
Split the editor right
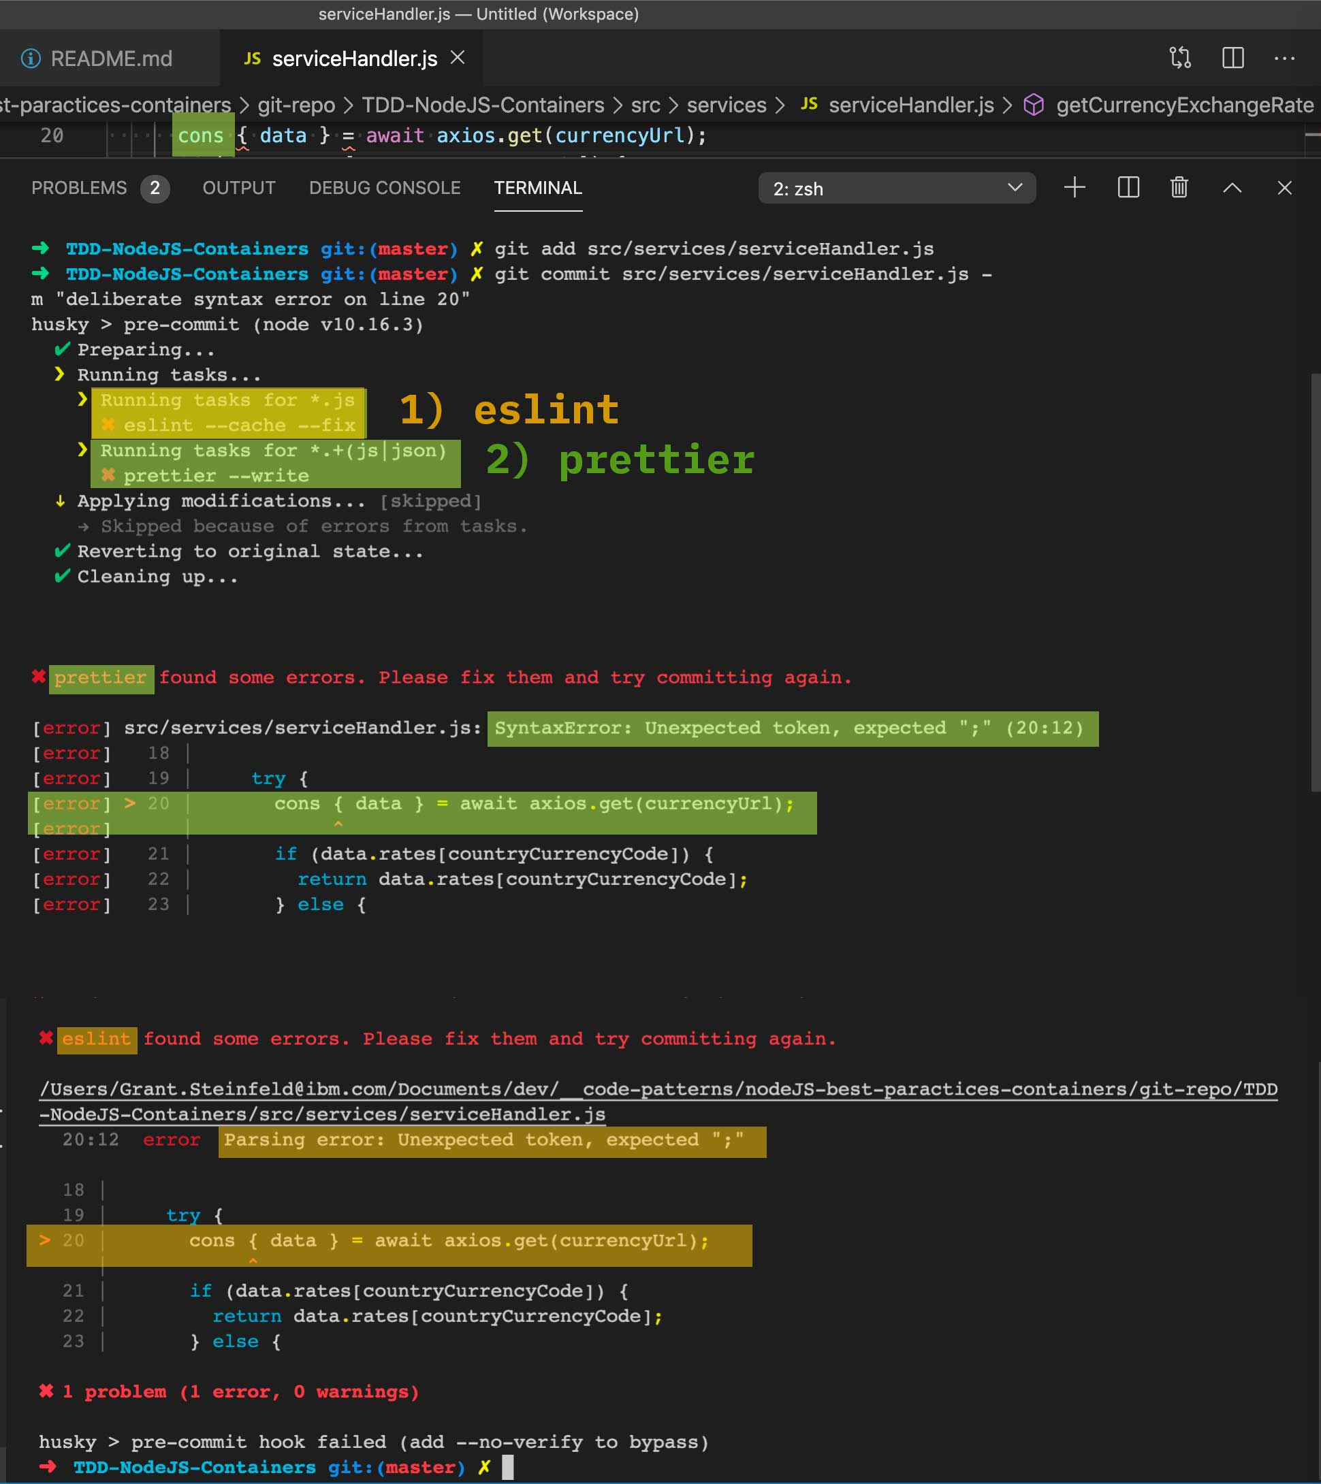tap(1232, 57)
